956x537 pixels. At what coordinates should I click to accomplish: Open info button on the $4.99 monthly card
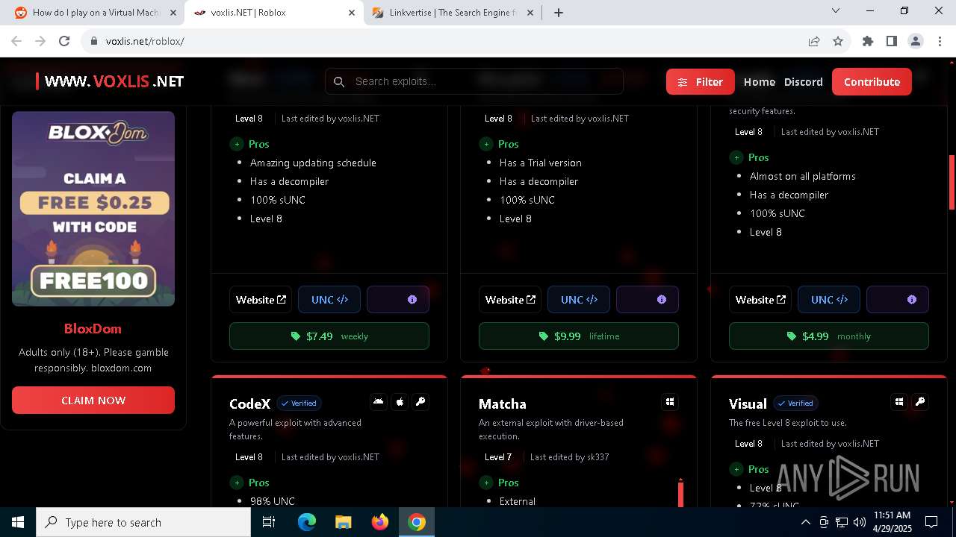(898, 299)
